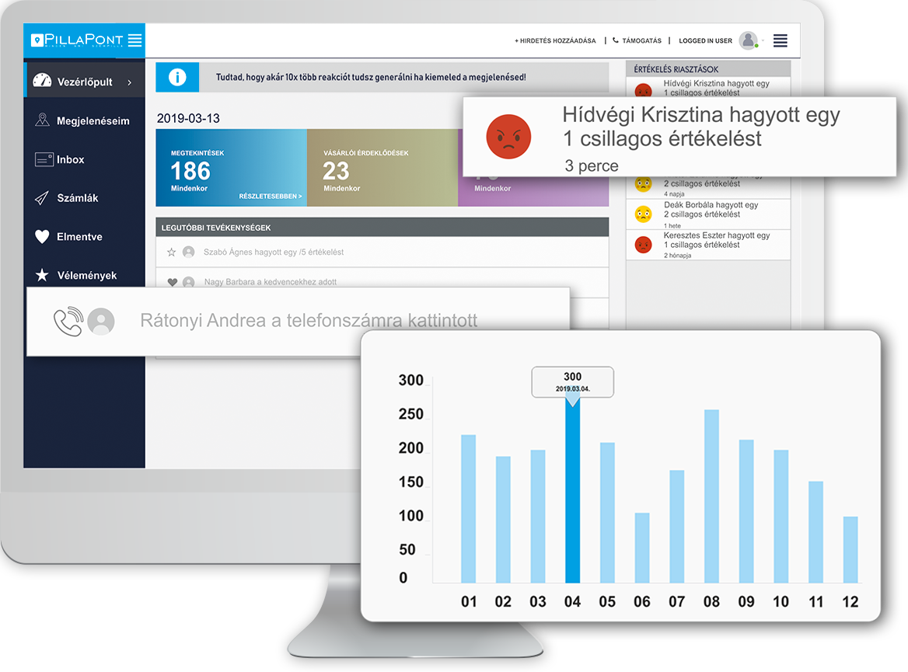Screen dimensions: 908x672
Task: Open Keresztes Eszter's 1-star rating alert
Action: pos(707,245)
